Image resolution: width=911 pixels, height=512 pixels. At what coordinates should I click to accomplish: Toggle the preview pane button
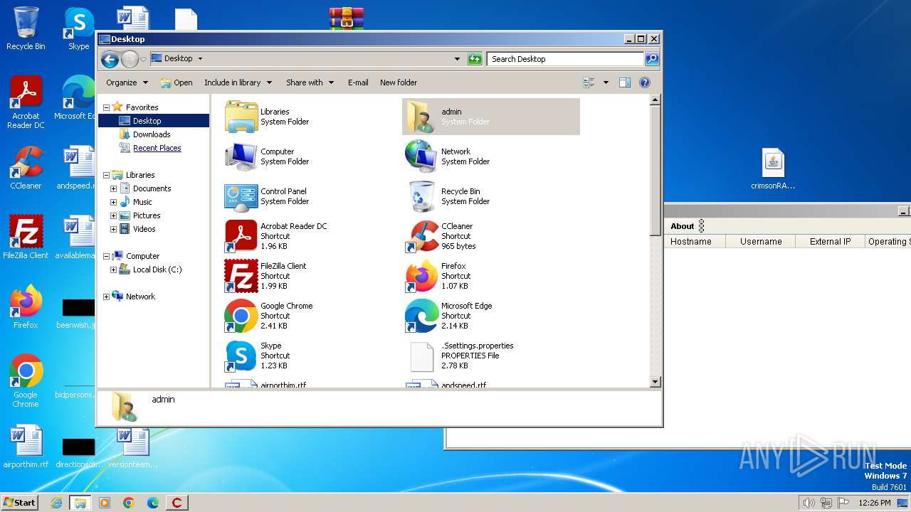coord(624,82)
